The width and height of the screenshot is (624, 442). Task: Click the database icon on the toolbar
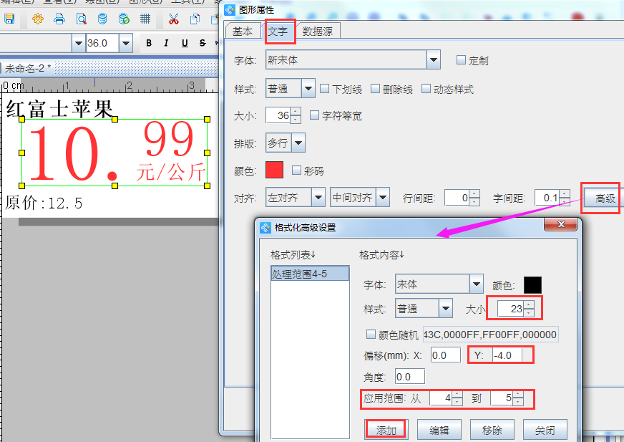(x=102, y=19)
